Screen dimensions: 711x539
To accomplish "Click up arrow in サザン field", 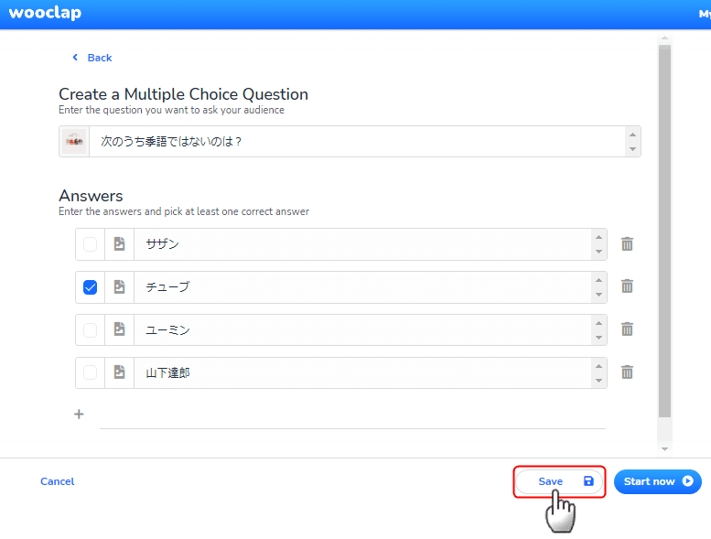I will (x=599, y=237).
